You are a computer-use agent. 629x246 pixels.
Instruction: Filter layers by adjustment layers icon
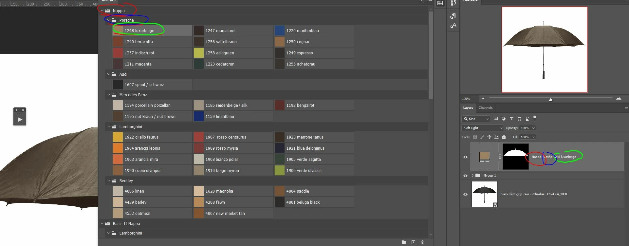tap(504, 119)
